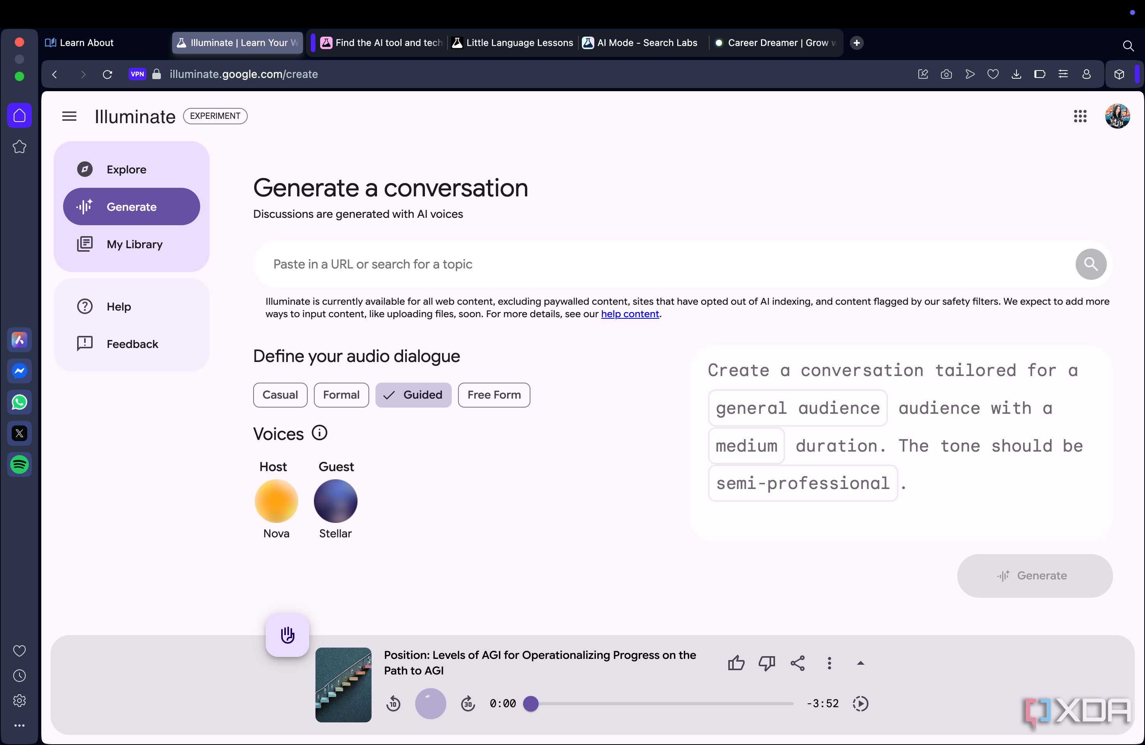Open Google apps grid
Viewport: 1145px width, 745px height.
(1080, 116)
